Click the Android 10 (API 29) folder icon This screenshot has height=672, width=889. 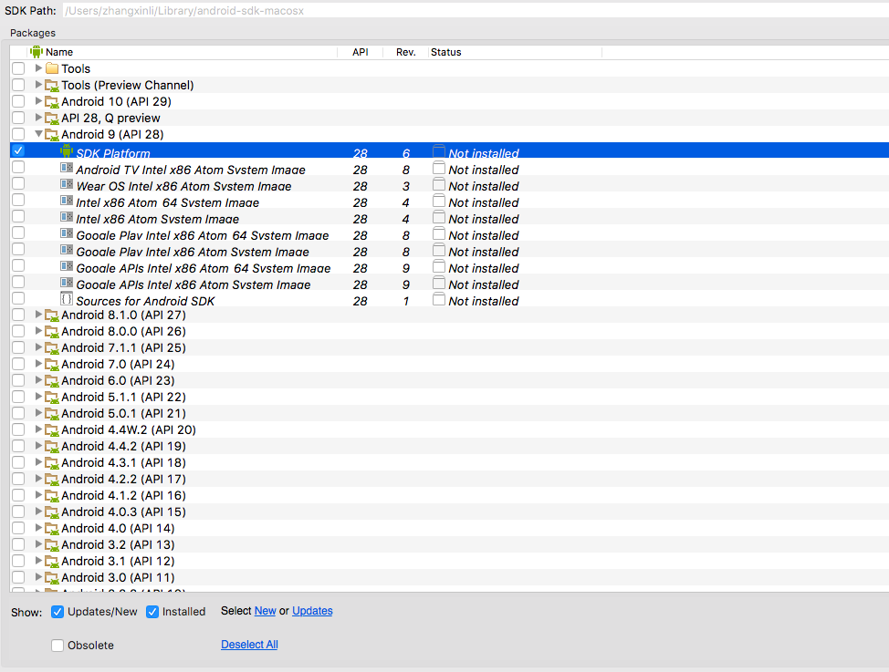coord(52,102)
